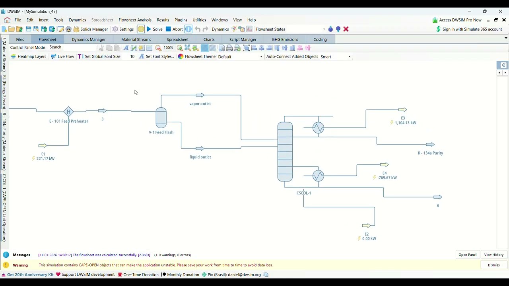Click the zoom out magnifier icon

tap(158, 48)
